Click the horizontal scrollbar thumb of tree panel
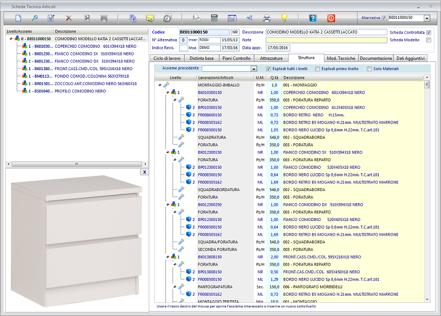The height and width of the screenshot is (316, 441). click(77, 164)
